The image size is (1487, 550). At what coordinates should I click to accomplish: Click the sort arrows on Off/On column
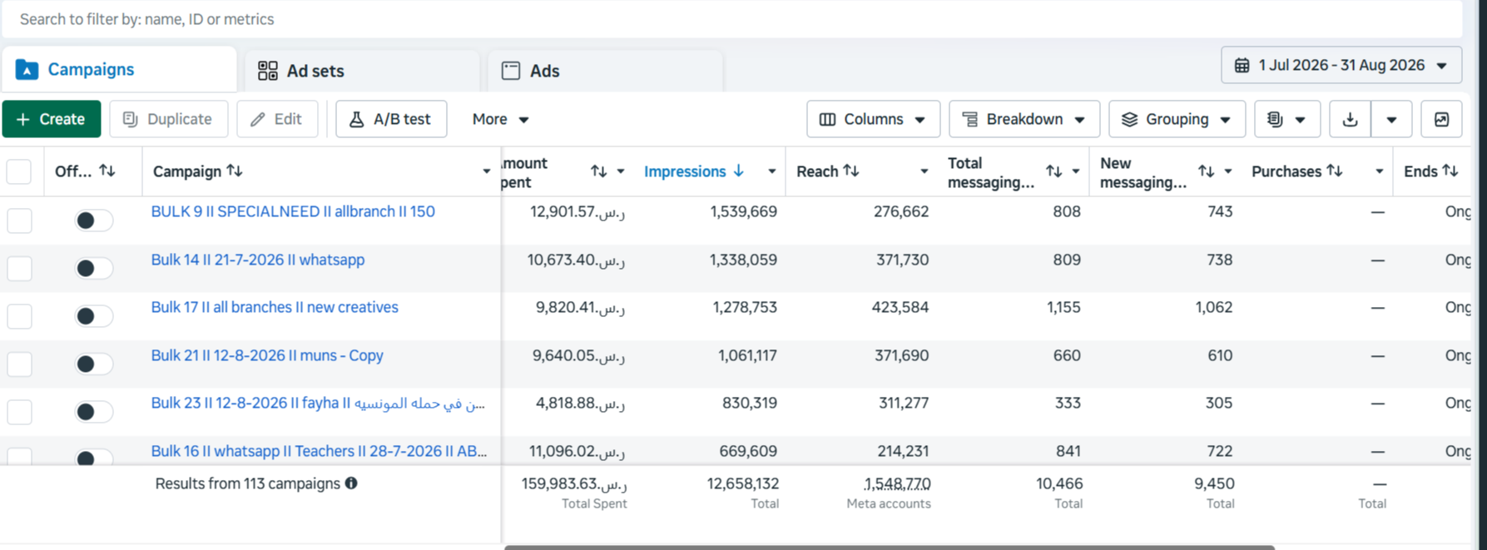pyautogui.click(x=107, y=171)
